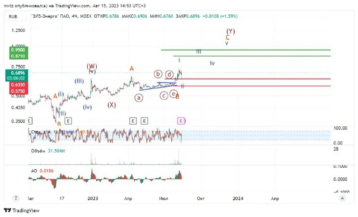This screenshot has width=358, height=217.
Task: Click the (ii) wave label
Action: [x=62, y=113]
